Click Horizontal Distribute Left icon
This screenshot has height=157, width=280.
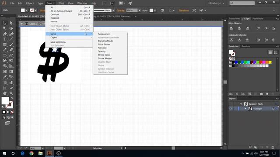[x=258, y=40]
